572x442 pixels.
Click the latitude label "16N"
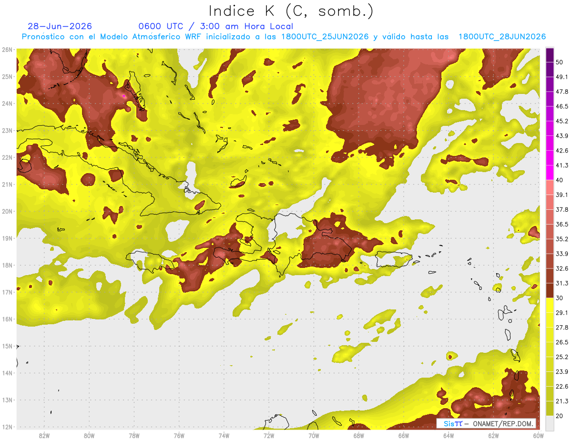7,319
